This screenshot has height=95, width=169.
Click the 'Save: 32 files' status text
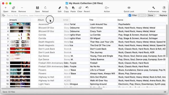pos(9,92)
